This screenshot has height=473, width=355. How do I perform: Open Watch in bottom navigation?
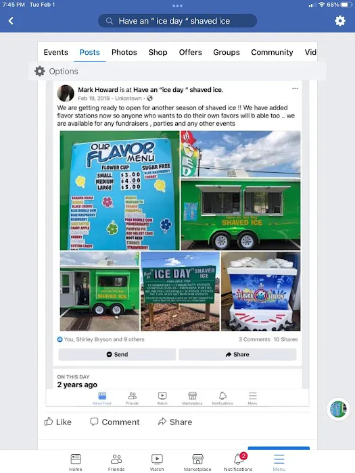(x=157, y=462)
